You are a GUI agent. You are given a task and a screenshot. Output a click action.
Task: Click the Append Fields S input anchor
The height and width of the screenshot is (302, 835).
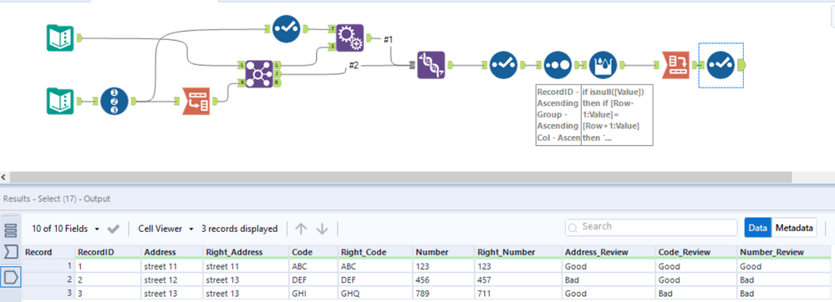[333, 47]
